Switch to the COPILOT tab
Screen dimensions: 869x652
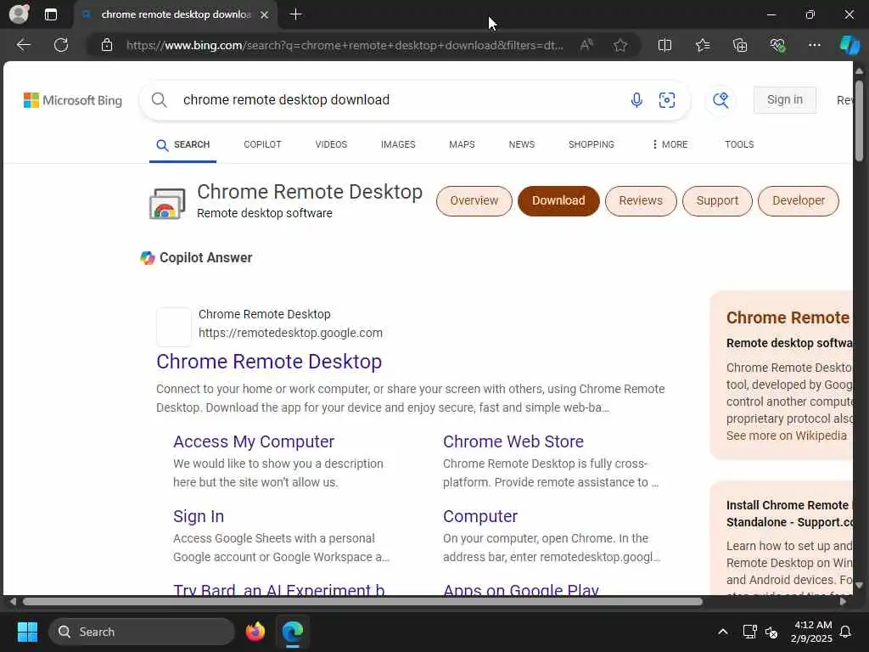point(262,144)
